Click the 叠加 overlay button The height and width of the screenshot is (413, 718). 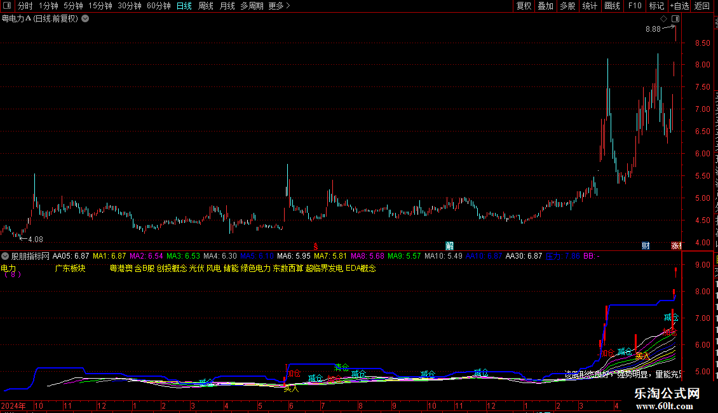pos(545,6)
